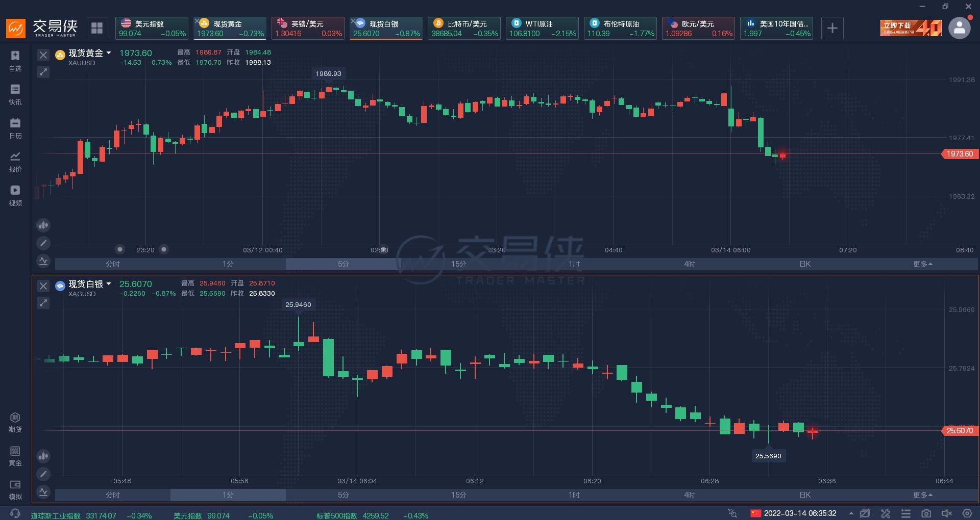Select 5分 timeframe in silver chart
Viewport: 980px width, 520px height.
tap(344, 495)
